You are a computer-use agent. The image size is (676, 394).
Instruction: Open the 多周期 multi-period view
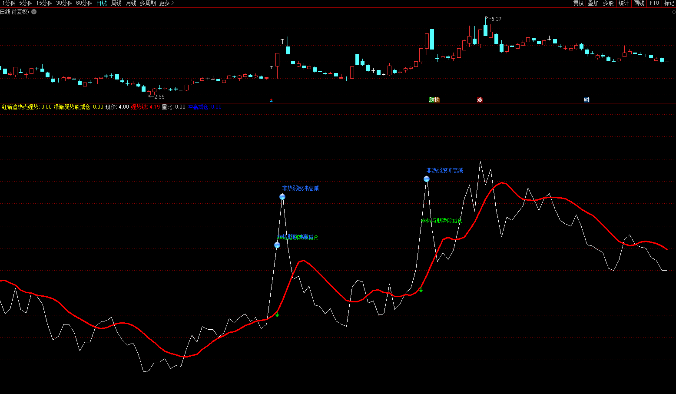(x=148, y=3)
